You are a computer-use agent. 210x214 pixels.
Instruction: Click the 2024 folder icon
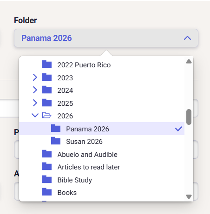pyautogui.click(x=47, y=90)
